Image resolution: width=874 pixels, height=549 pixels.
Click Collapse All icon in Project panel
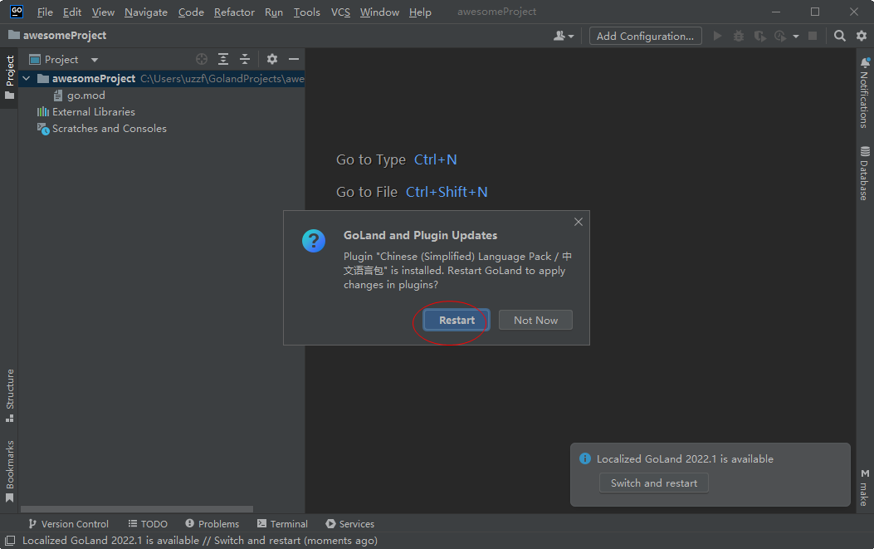pos(245,59)
